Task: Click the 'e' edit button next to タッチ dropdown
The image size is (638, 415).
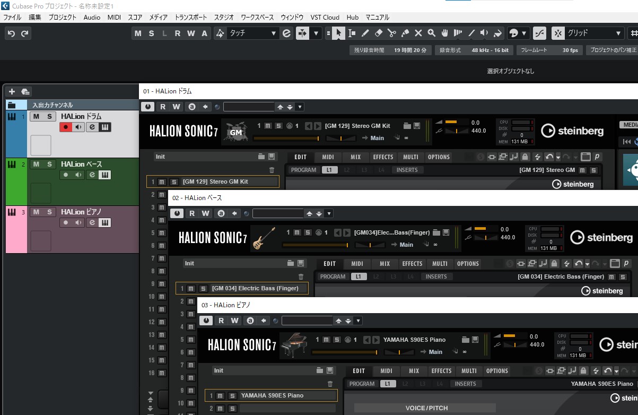Action: click(286, 33)
